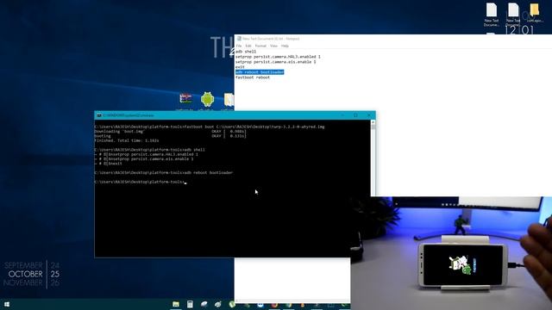Click the Notepad title bar document icon
Viewport: 552px width, 310px height.
[239, 39]
